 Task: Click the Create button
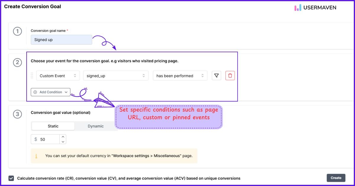[336, 178]
